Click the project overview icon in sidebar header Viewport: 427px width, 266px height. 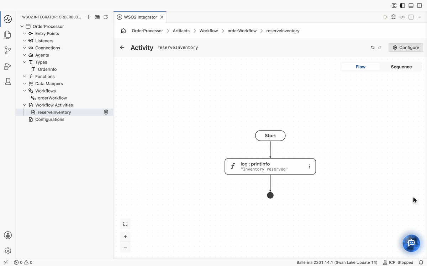pyautogui.click(x=97, y=17)
